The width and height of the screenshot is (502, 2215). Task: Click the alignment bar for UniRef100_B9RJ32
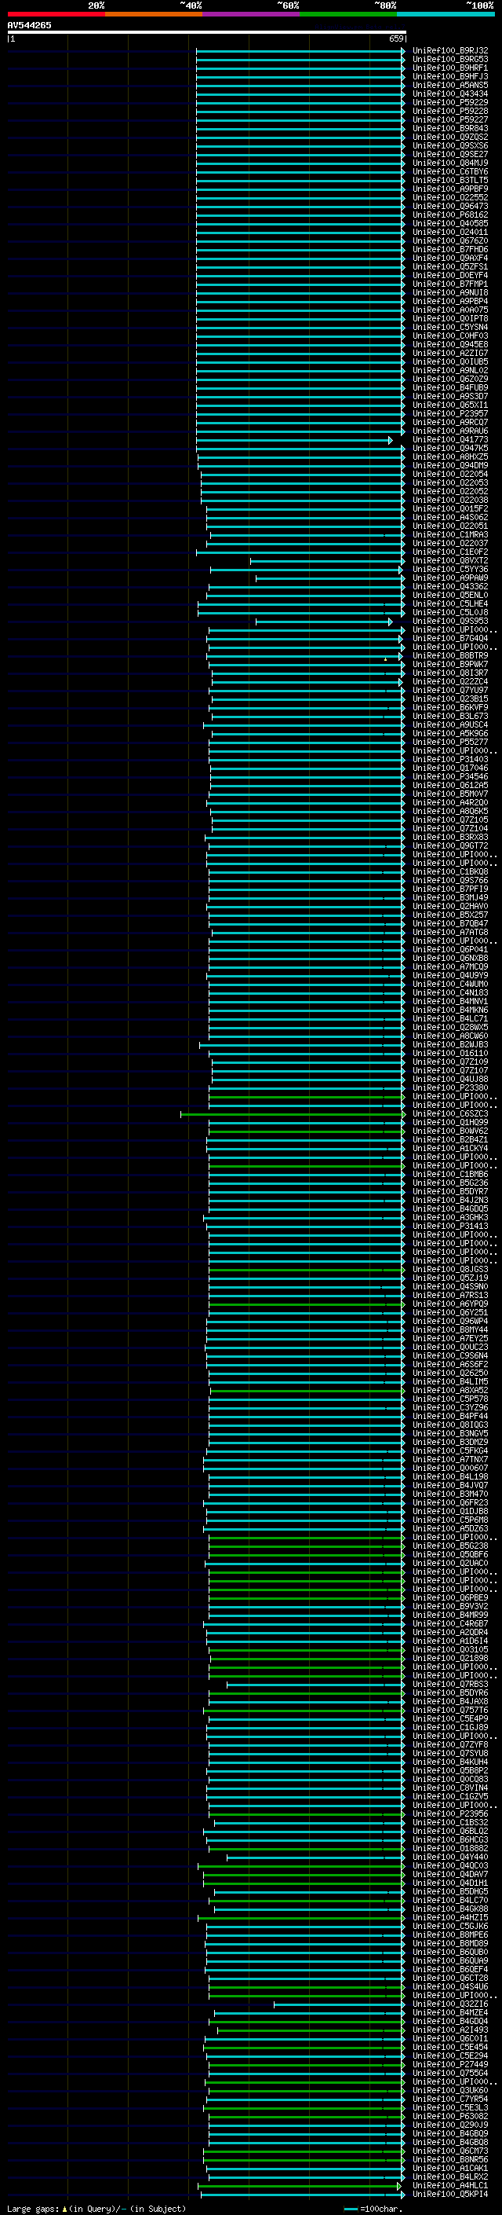(x=300, y=51)
